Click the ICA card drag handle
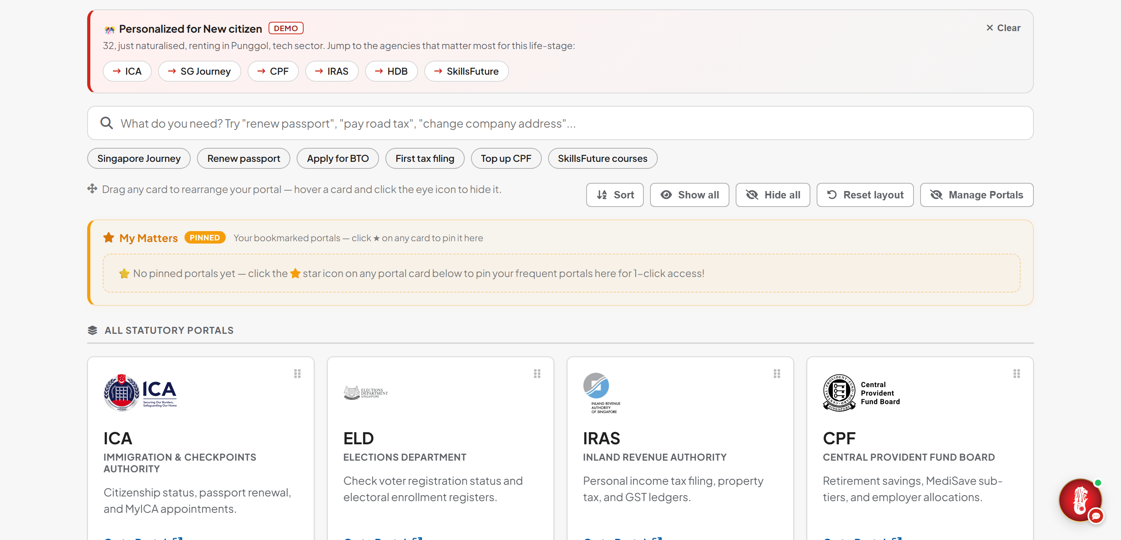1121x540 pixels. pos(297,374)
